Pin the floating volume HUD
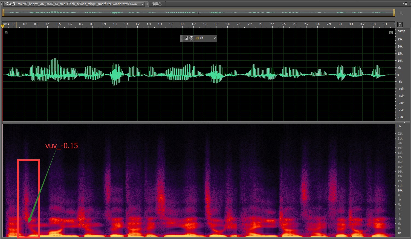This screenshot has height=239, width=411. click(x=215, y=38)
